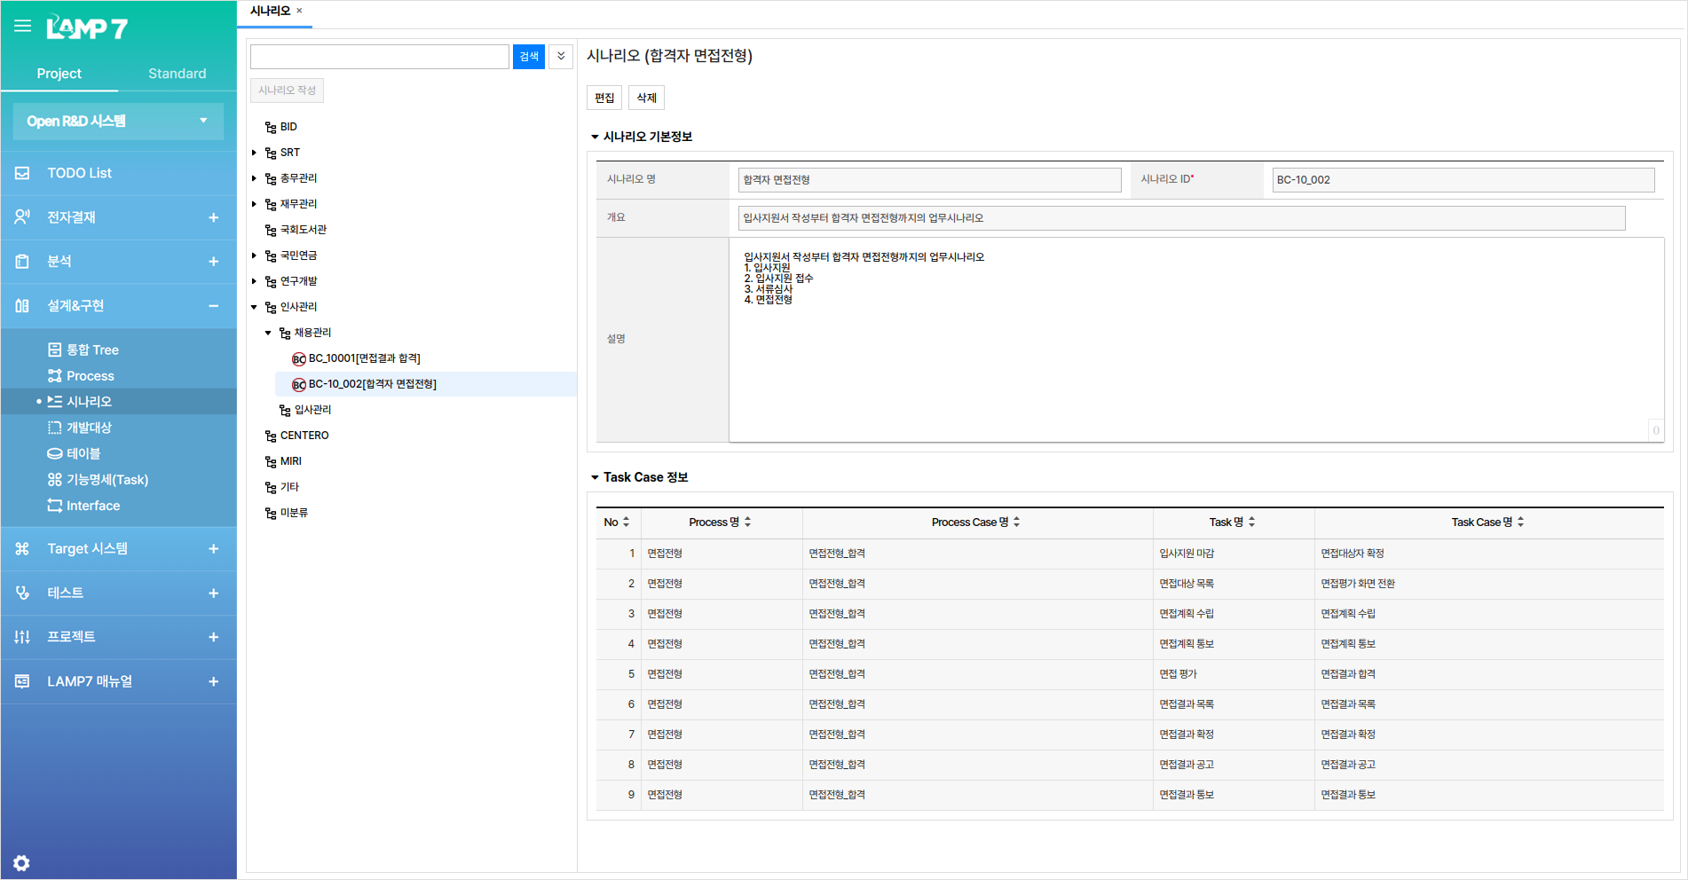This screenshot has width=1688, height=880.
Task: Open the 테이블 sidebar item
Action: pyautogui.click(x=83, y=453)
